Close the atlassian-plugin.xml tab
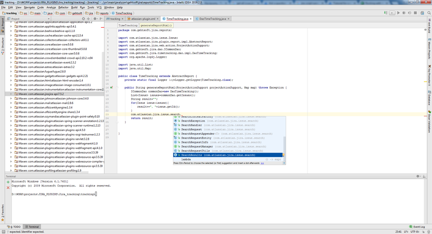 click(x=157, y=19)
